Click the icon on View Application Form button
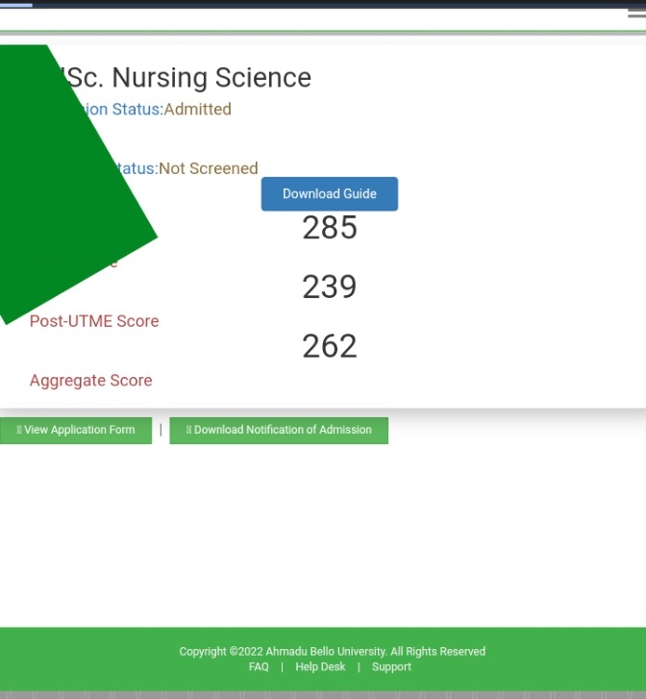The image size is (646, 699). coord(19,430)
